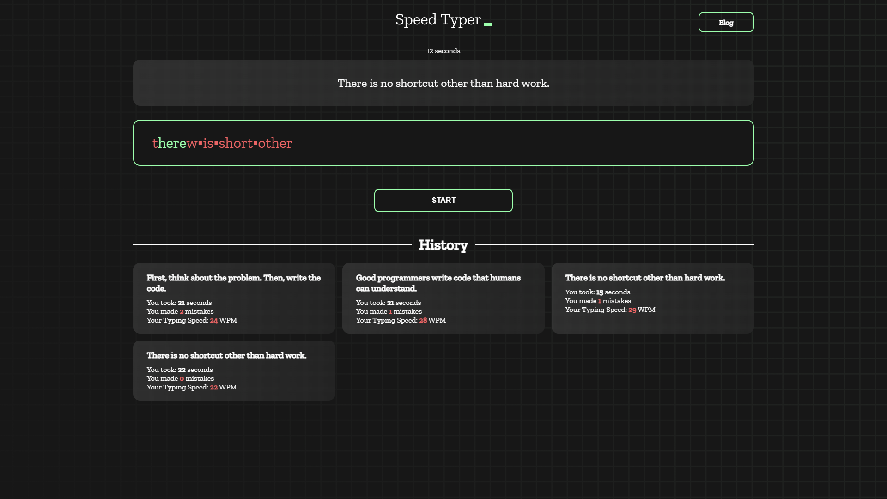The image size is (887, 499).
Task: Click the Blog button
Action: pyautogui.click(x=726, y=22)
